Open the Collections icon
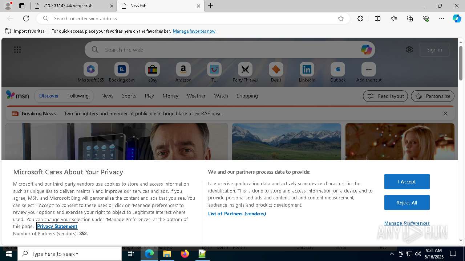This screenshot has width=465, height=261. [x=410, y=18]
